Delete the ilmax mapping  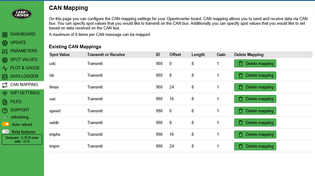pos(255,87)
